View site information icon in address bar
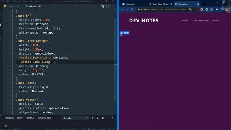Image resolution: width=231 pixels, height=130 pixels. pos(139,10)
